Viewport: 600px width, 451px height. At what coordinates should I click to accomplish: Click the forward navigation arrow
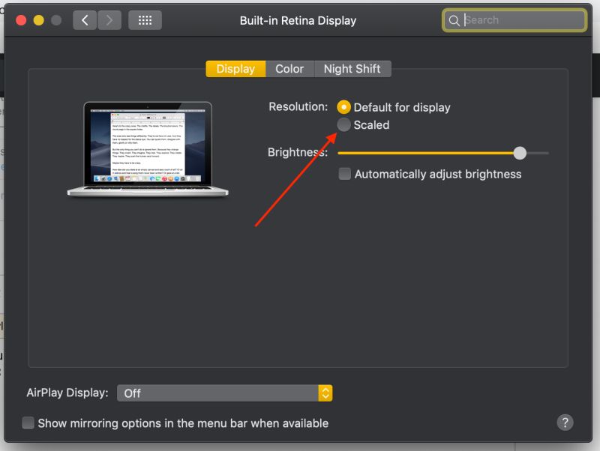click(x=109, y=20)
